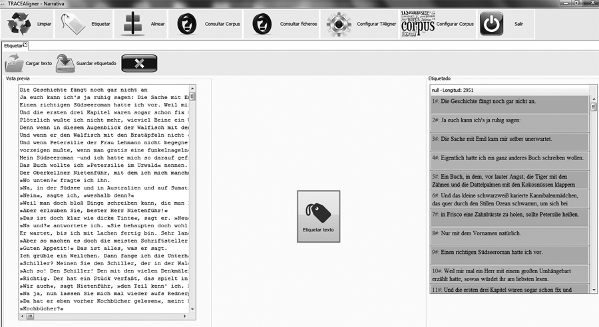Click the preview horizontal scrollbar thumb

tap(30, 316)
